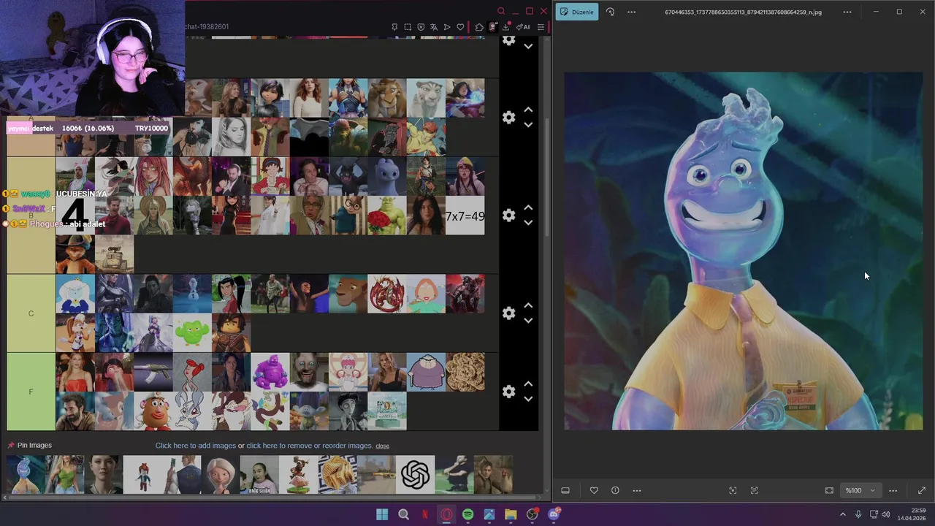Move the A tier row up
This screenshot has height=526, width=935.
coord(528,110)
